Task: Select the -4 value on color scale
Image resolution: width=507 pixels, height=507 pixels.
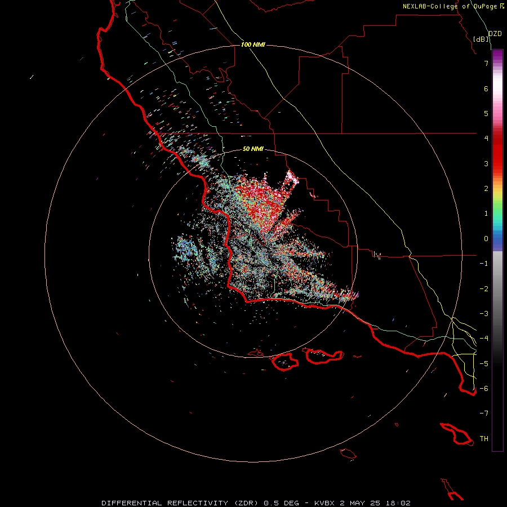Action: click(x=484, y=339)
